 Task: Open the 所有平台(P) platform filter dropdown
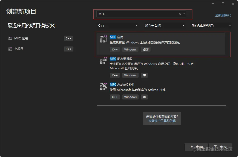pyautogui.click(x=165, y=26)
